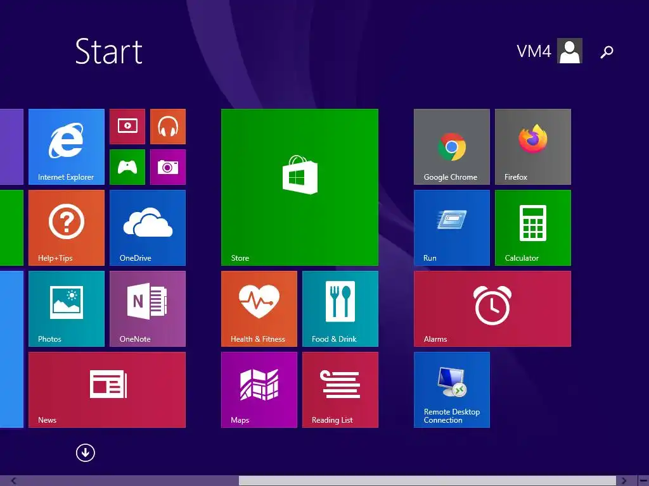Open the Camera tile
The width and height of the screenshot is (649, 486).
168,167
